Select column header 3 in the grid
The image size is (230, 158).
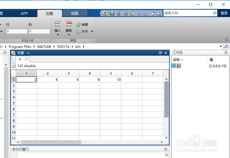pyautogui.click(x=69, y=73)
